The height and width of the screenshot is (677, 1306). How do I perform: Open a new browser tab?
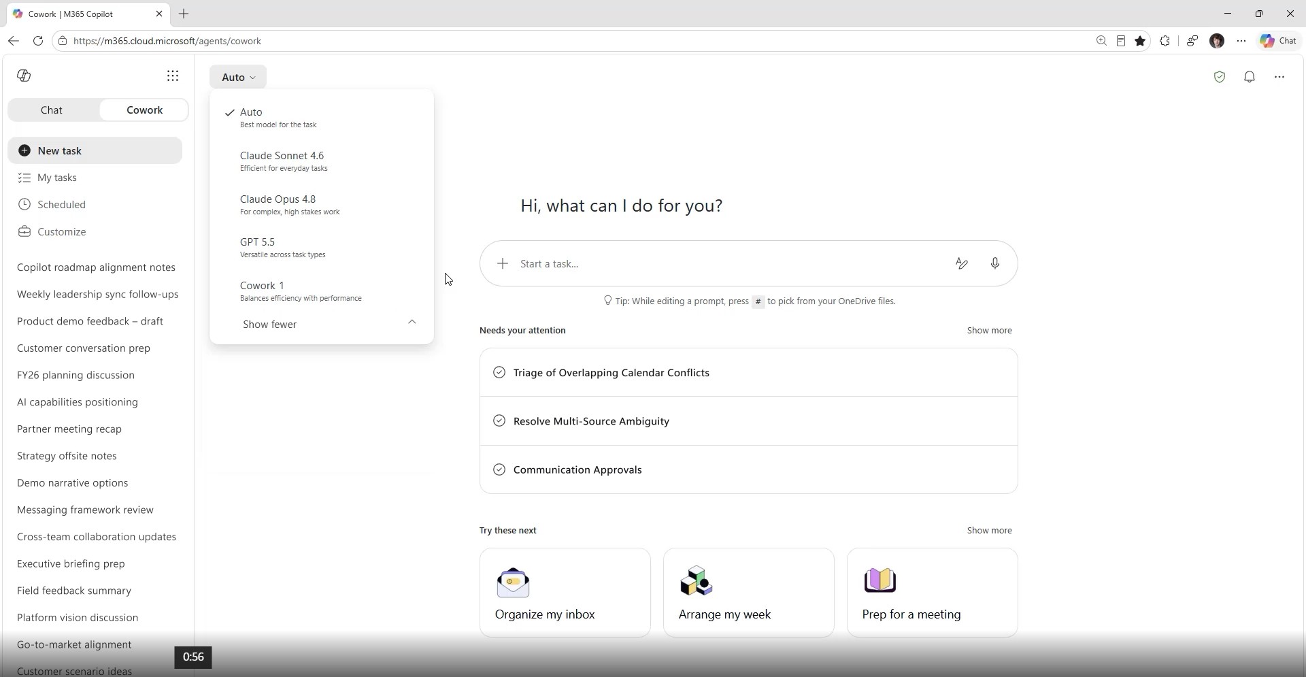[x=184, y=14]
